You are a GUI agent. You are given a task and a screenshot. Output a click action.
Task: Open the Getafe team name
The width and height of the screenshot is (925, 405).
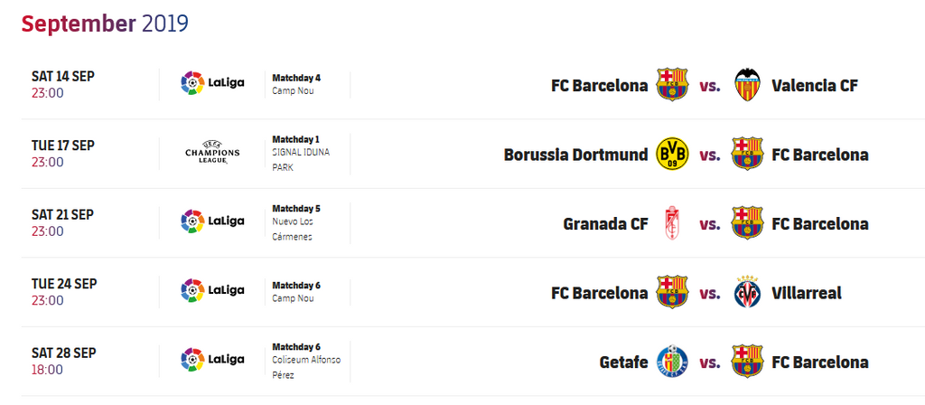tap(623, 362)
